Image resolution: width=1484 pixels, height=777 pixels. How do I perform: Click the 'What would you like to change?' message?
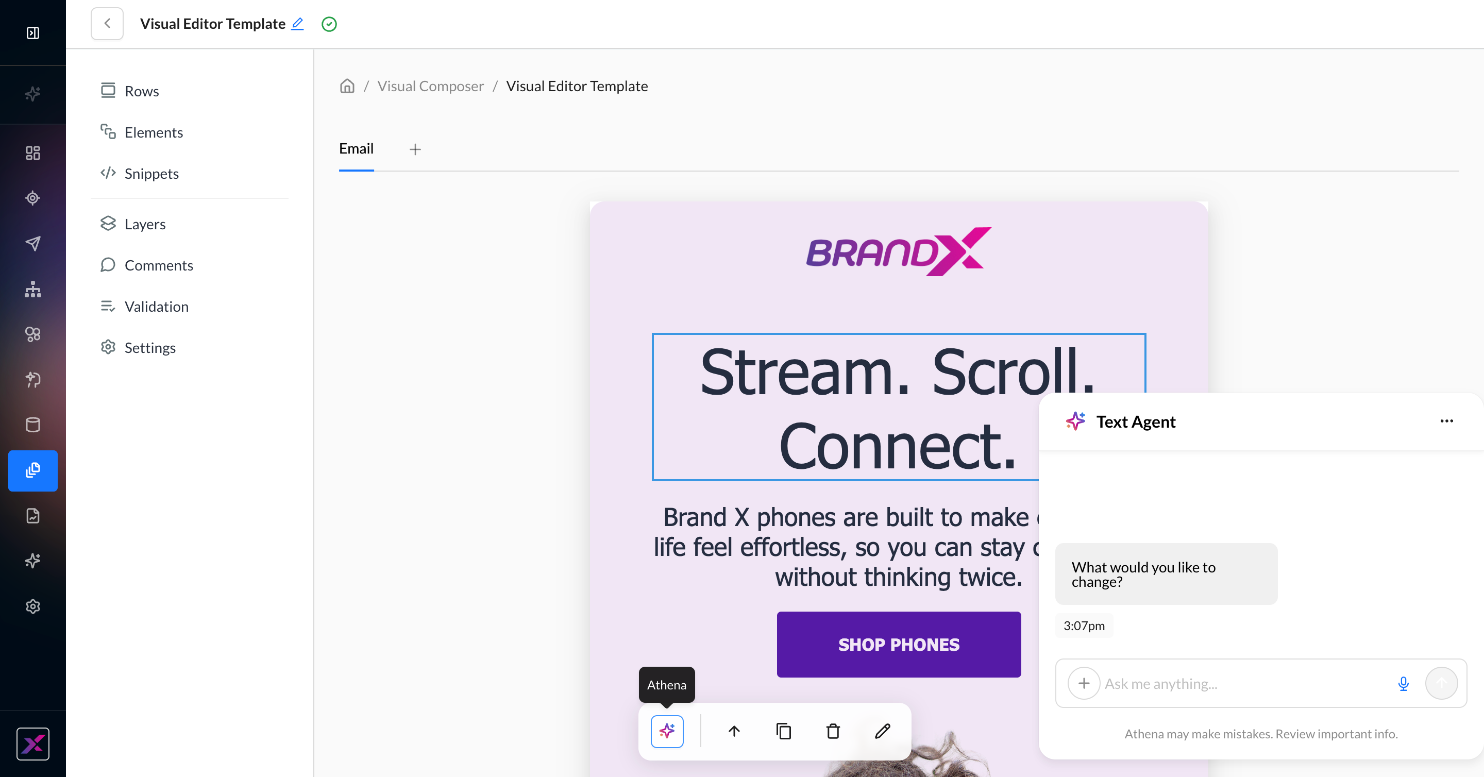coord(1166,575)
